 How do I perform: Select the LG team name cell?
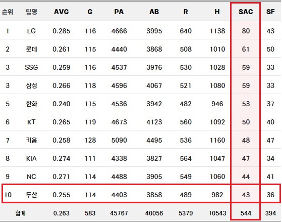[31, 31]
